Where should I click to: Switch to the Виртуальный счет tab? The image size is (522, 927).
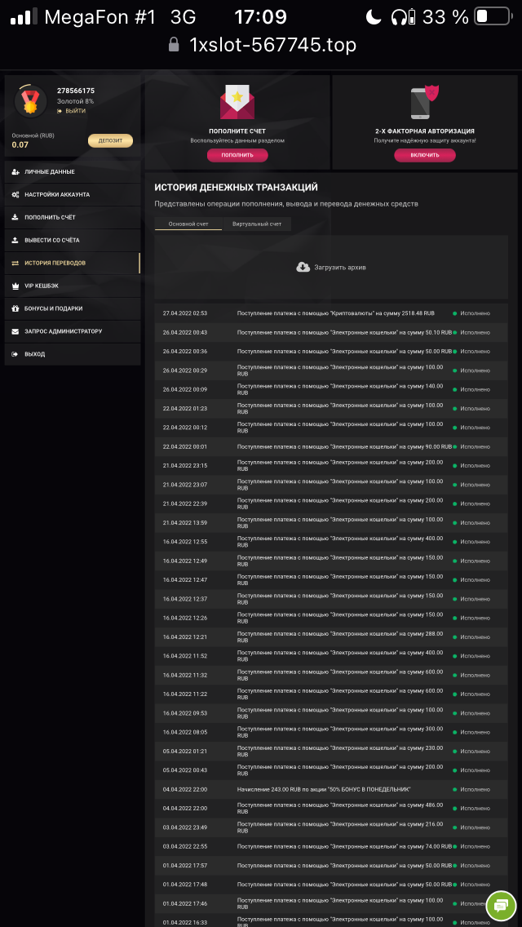click(256, 224)
